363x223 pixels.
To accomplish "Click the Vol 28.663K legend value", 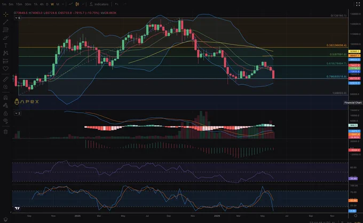I will pos(108,13).
